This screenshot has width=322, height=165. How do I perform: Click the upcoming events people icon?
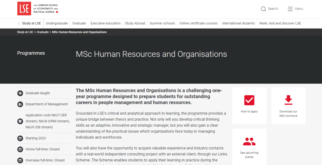point(249,142)
